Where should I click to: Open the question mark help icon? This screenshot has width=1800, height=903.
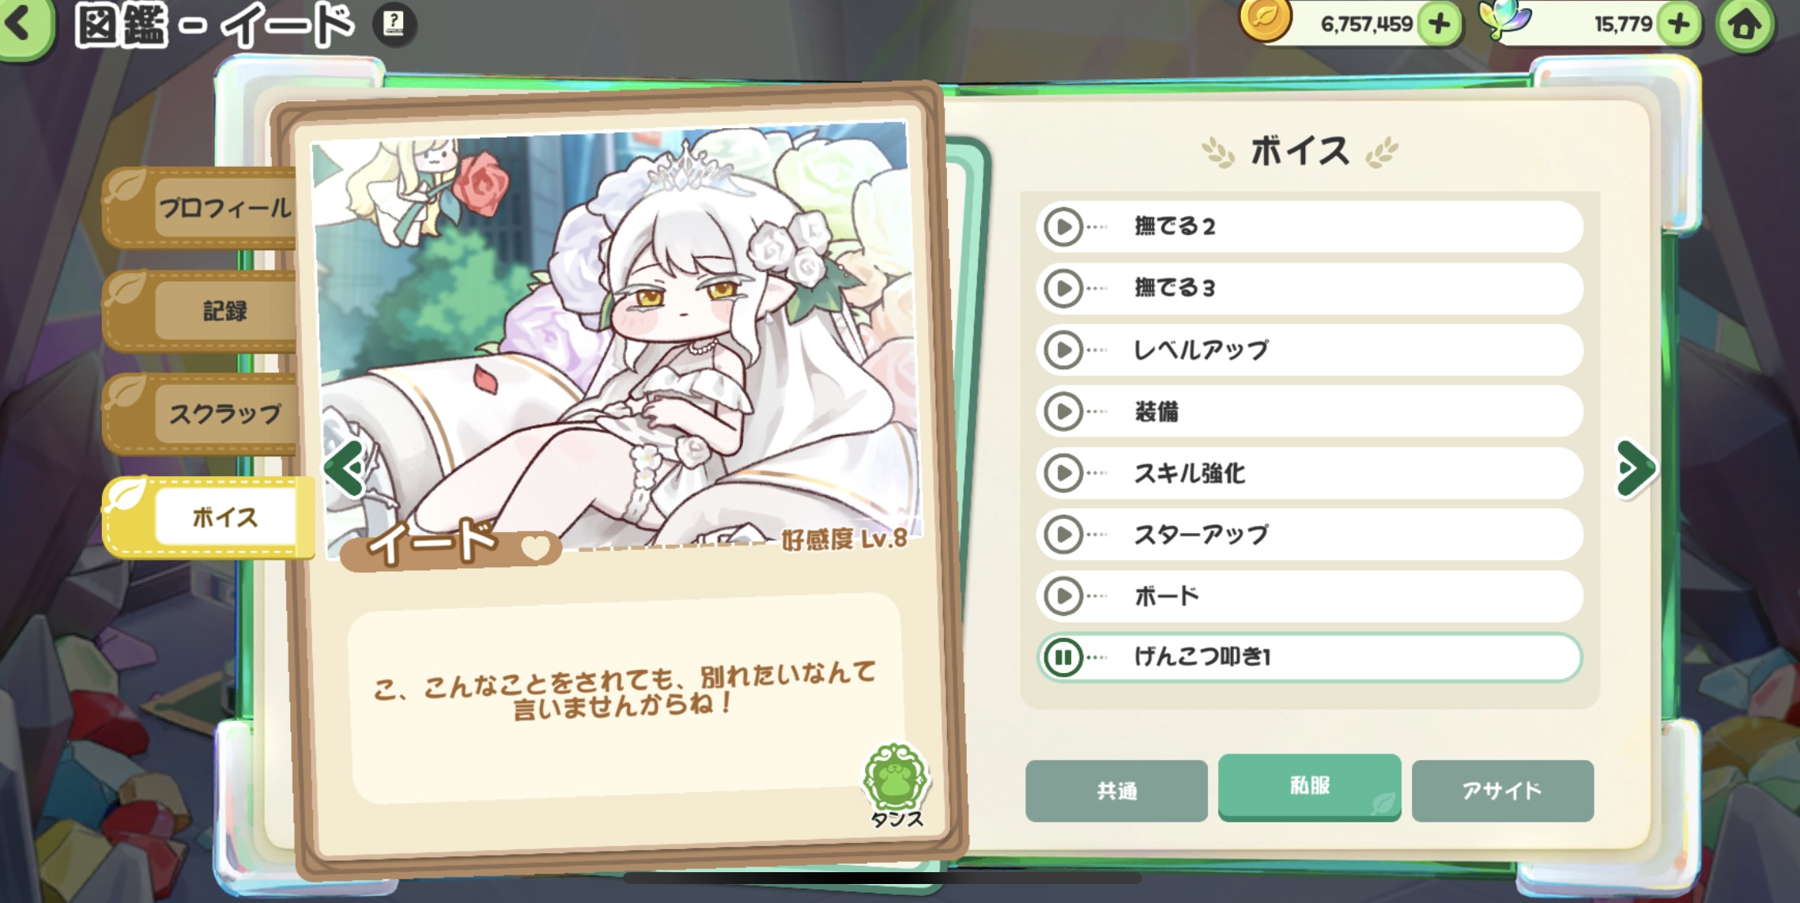[394, 24]
